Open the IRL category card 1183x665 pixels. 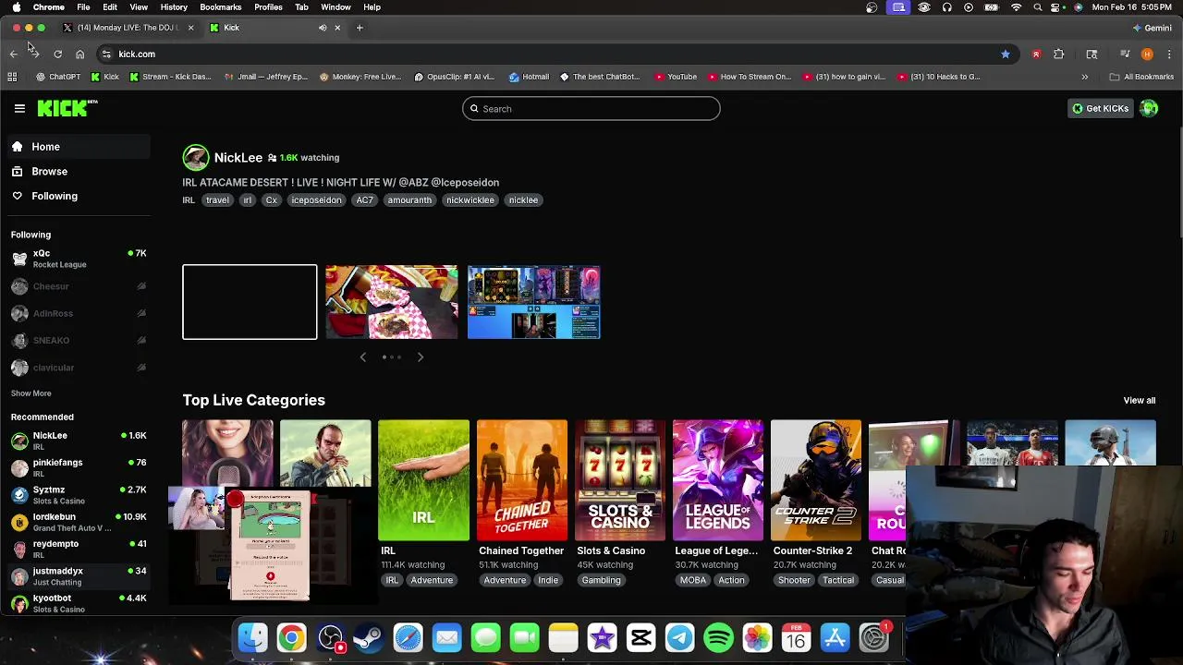[423, 480]
